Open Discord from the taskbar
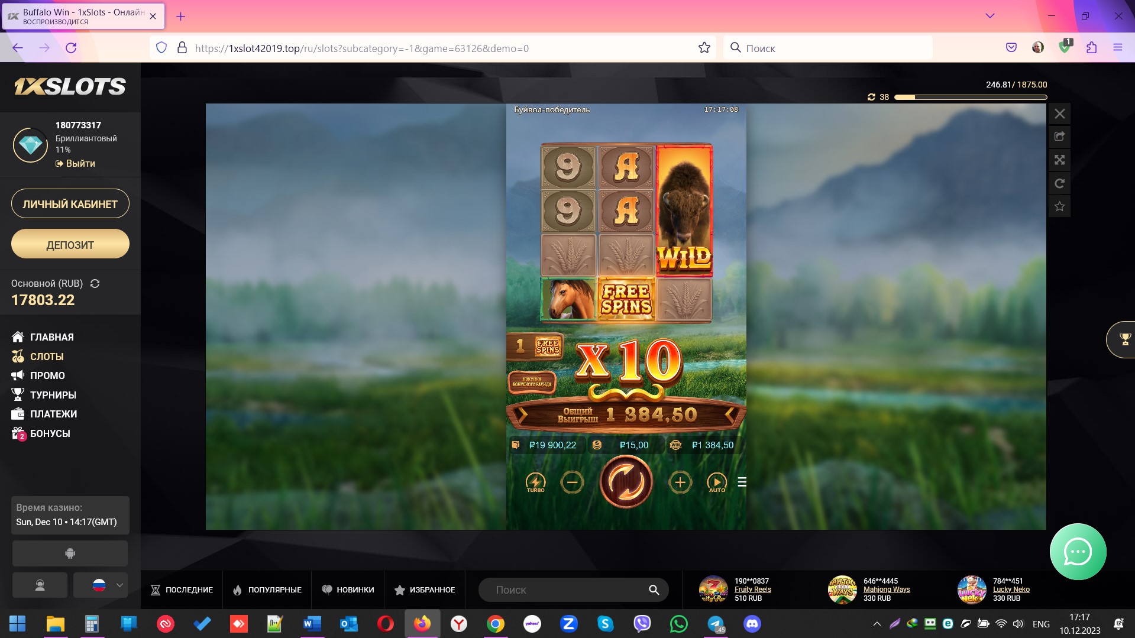Image resolution: width=1135 pixels, height=638 pixels. [x=752, y=624]
